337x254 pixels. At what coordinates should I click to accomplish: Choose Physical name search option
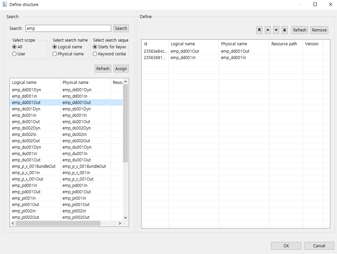coord(55,54)
